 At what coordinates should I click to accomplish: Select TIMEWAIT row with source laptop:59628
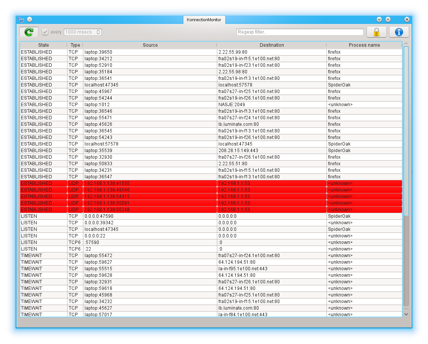click(x=211, y=275)
